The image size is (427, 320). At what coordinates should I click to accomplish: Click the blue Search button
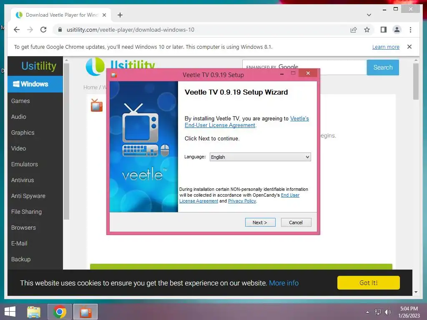point(383,67)
